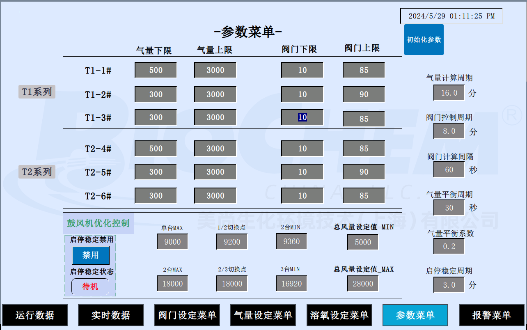Click the highlighted T1-3# 阀门下限 field
This screenshot has width=527, height=330.
[302, 117]
